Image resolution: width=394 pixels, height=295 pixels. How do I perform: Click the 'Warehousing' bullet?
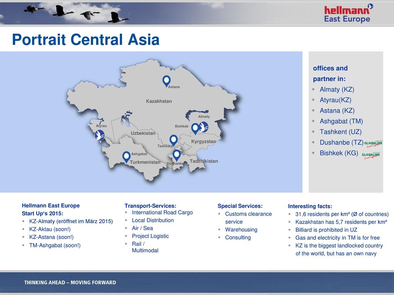(x=241, y=230)
